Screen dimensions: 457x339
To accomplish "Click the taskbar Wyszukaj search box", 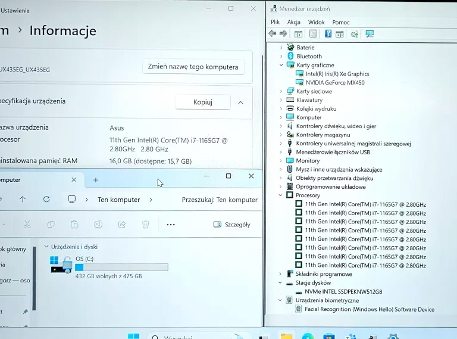I will pos(198,336).
